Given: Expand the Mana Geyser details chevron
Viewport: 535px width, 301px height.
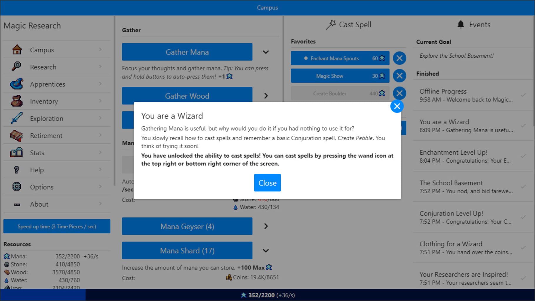Looking at the screenshot, I should coord(266,226).
